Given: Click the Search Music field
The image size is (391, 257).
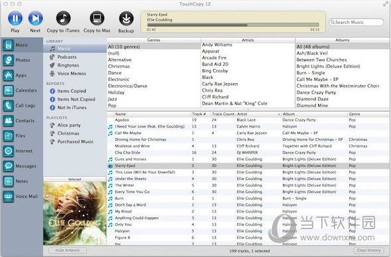Looking at the screenshot, I should click(x=356, y=22).
